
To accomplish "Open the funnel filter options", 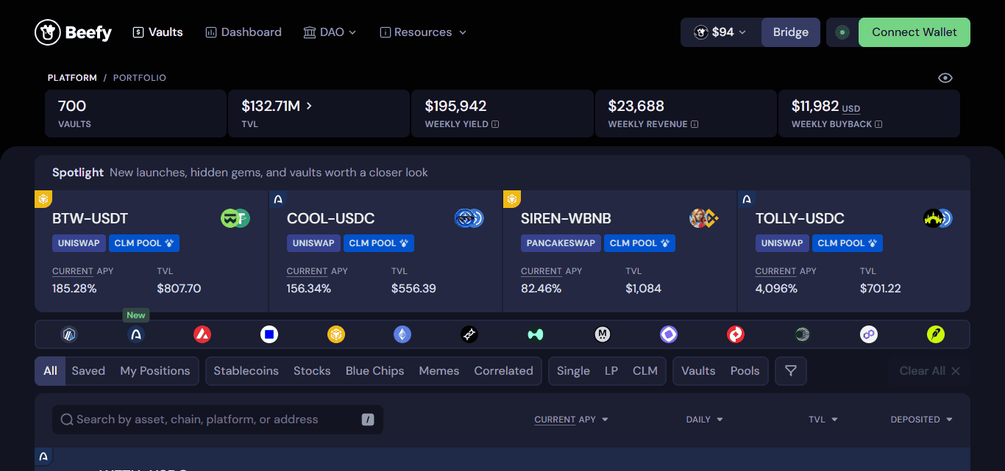I will (791, 371).
